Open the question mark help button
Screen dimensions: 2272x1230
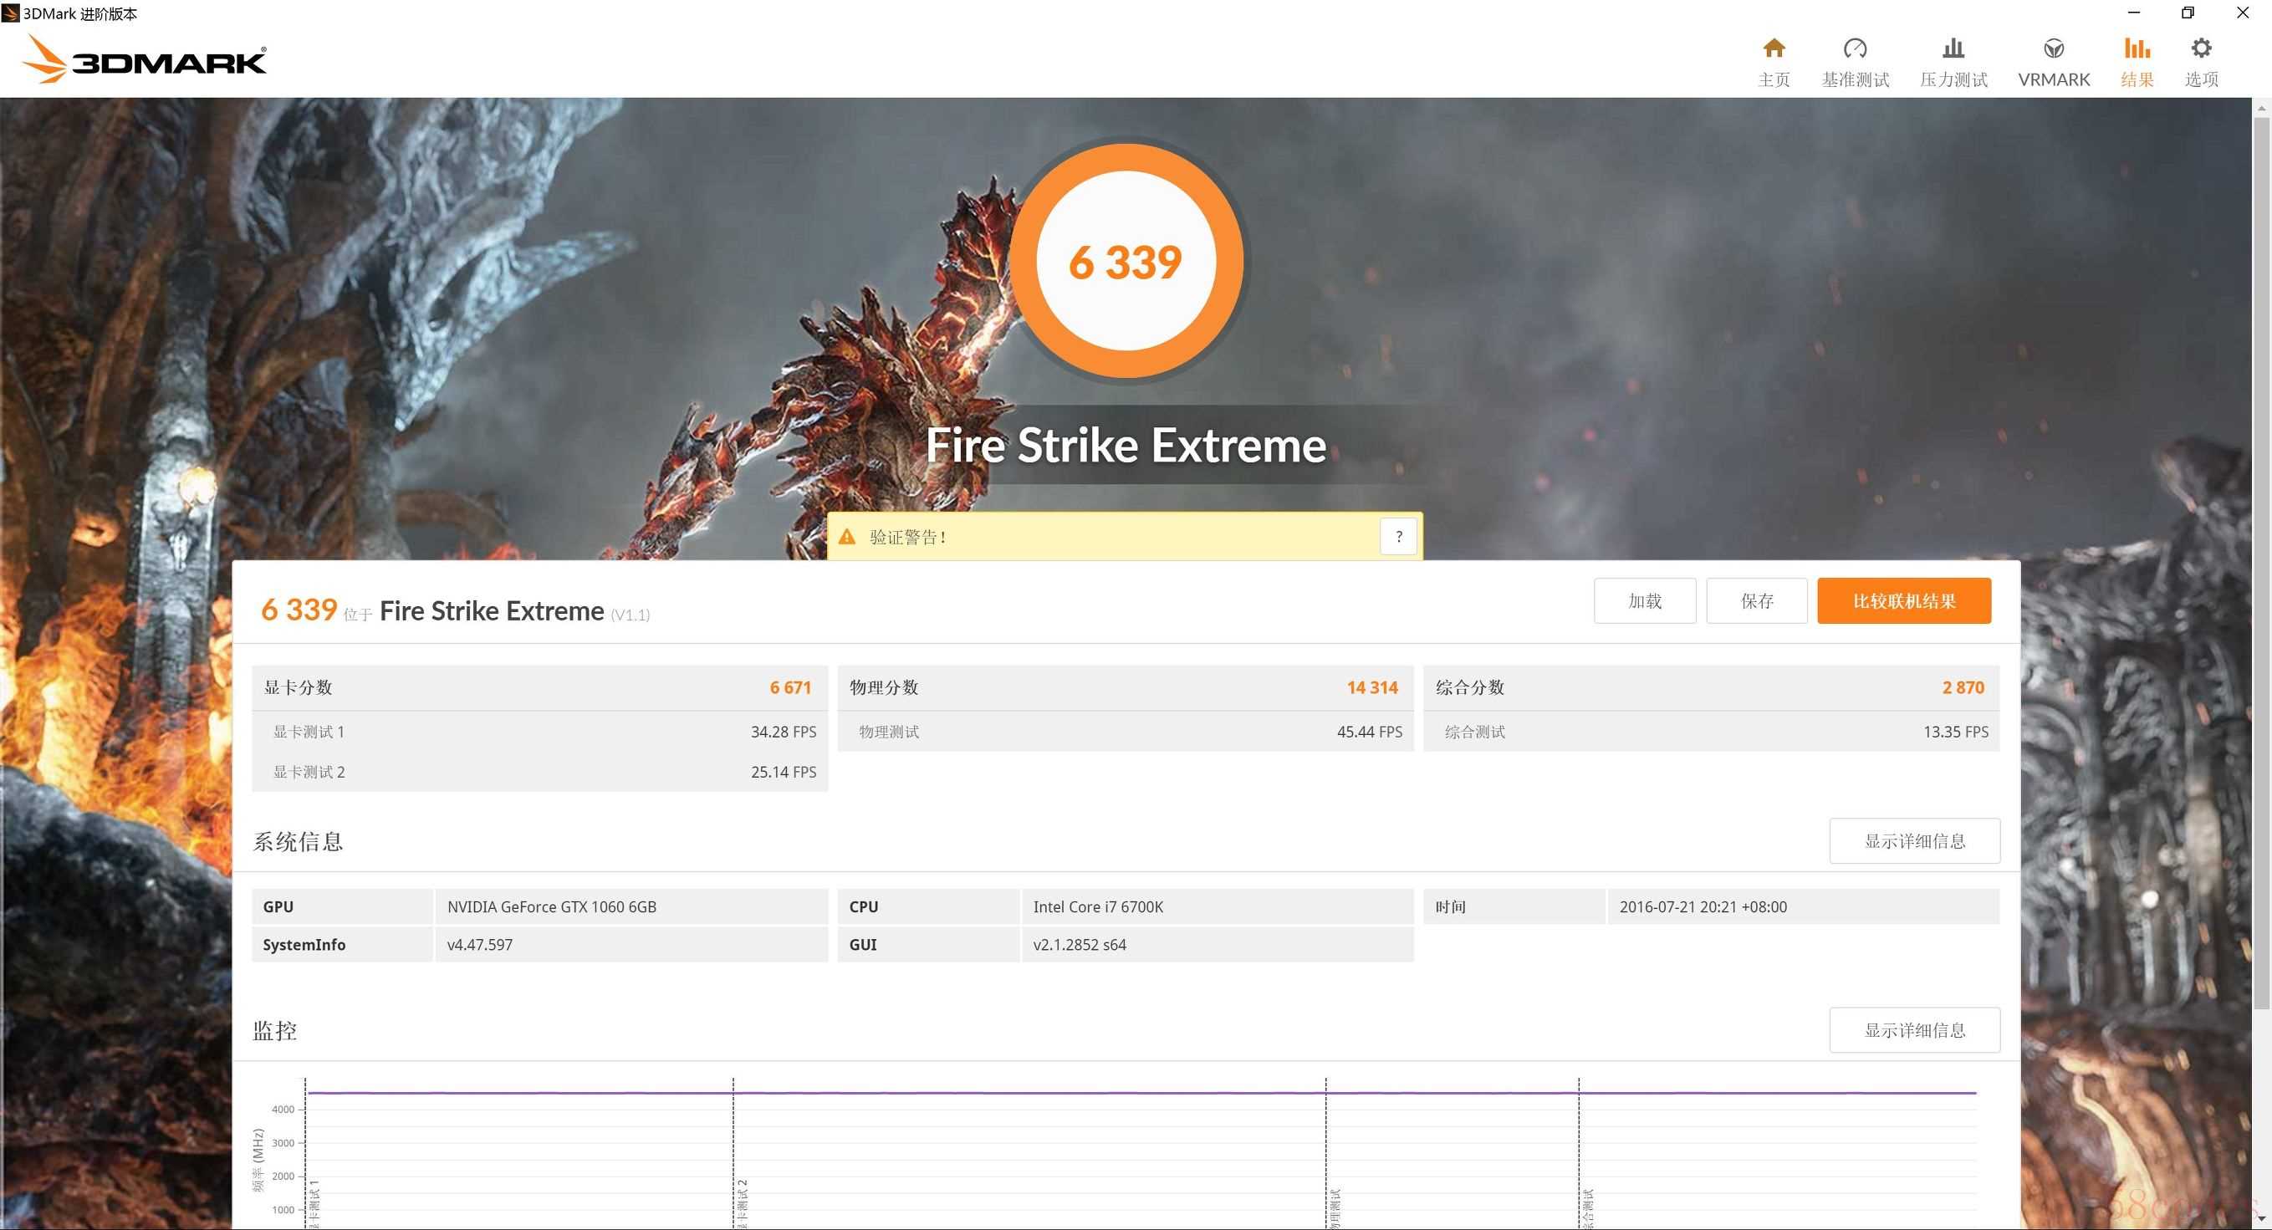point(1398,536)
